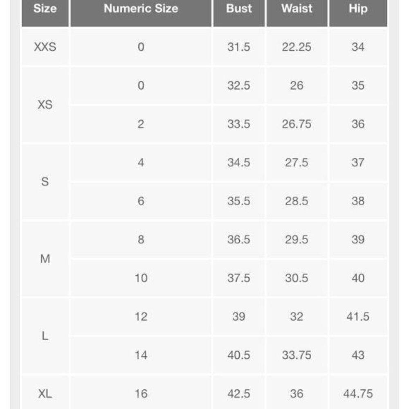Select the XL size cell
Viewport: 409px width, 409px height.
(45, 393)
